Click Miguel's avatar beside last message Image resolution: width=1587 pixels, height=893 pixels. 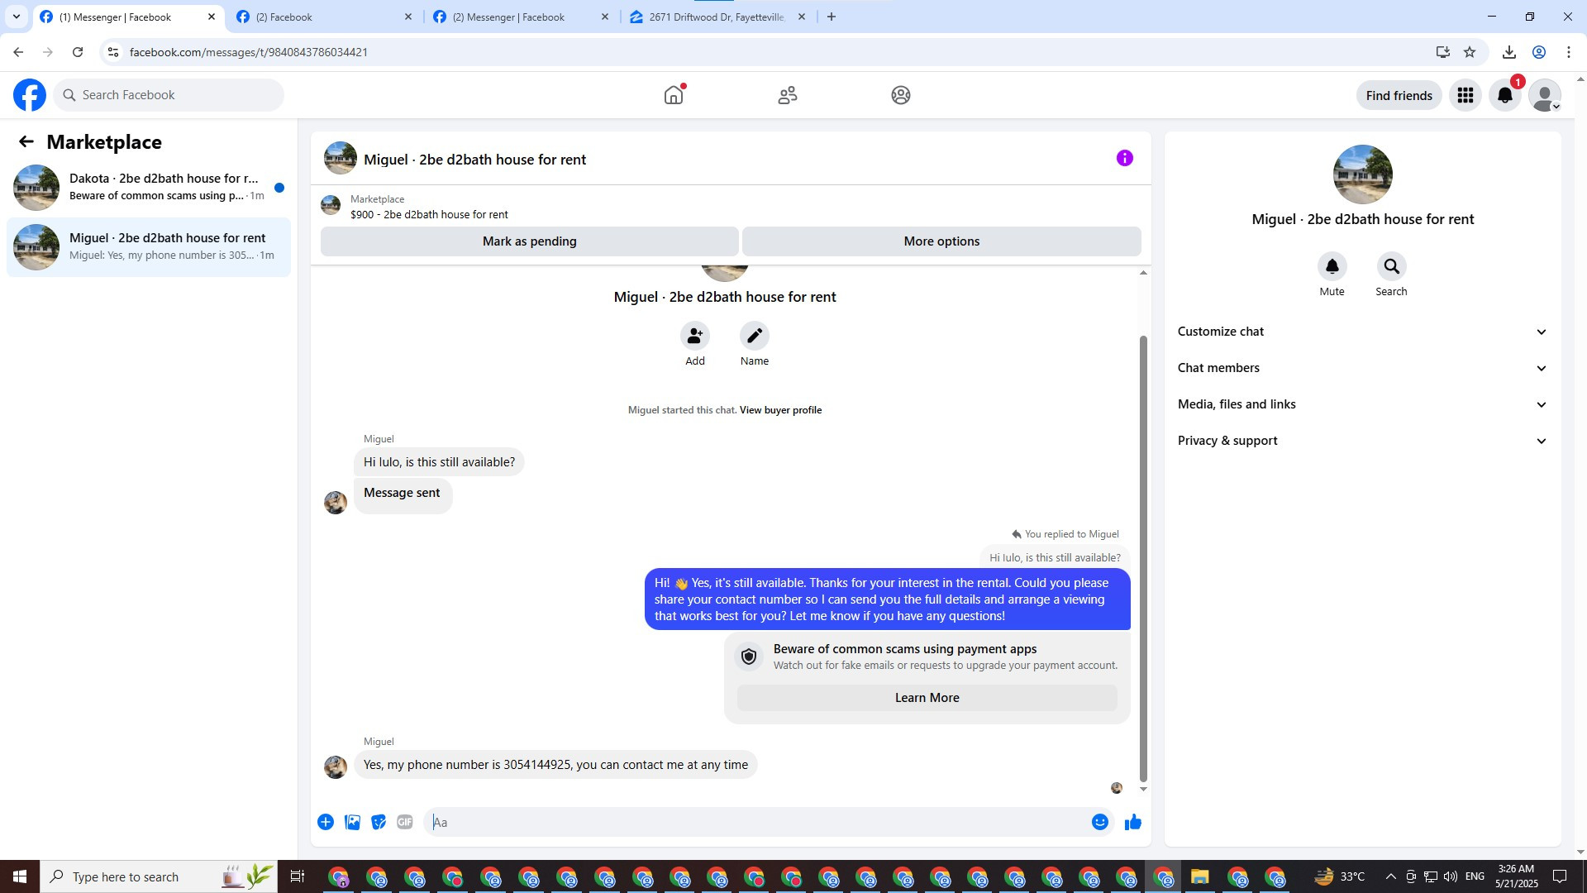tap(336, 766)
